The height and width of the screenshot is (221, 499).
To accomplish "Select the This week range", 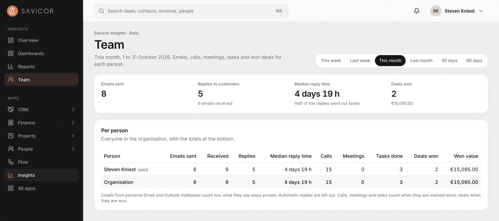I will coord(331,60).
